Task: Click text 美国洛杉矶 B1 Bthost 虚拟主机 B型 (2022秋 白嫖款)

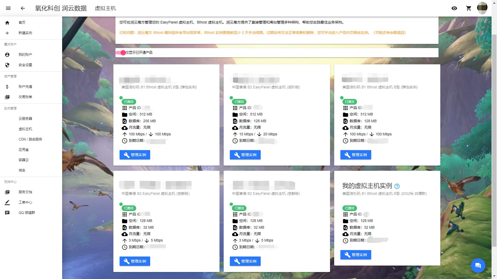Action: (384, 194)
